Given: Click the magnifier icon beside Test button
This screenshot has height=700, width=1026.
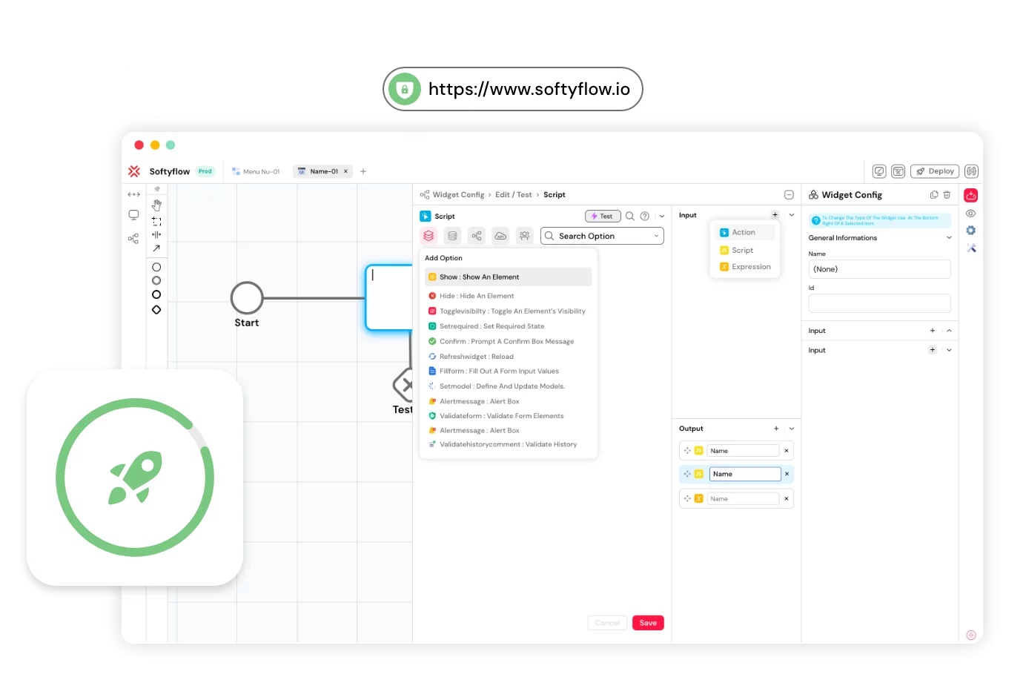Looking at the screenshot, I should tap(630, 217).
